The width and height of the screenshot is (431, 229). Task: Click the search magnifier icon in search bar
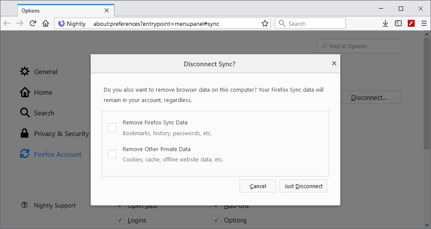pos(282,23)
